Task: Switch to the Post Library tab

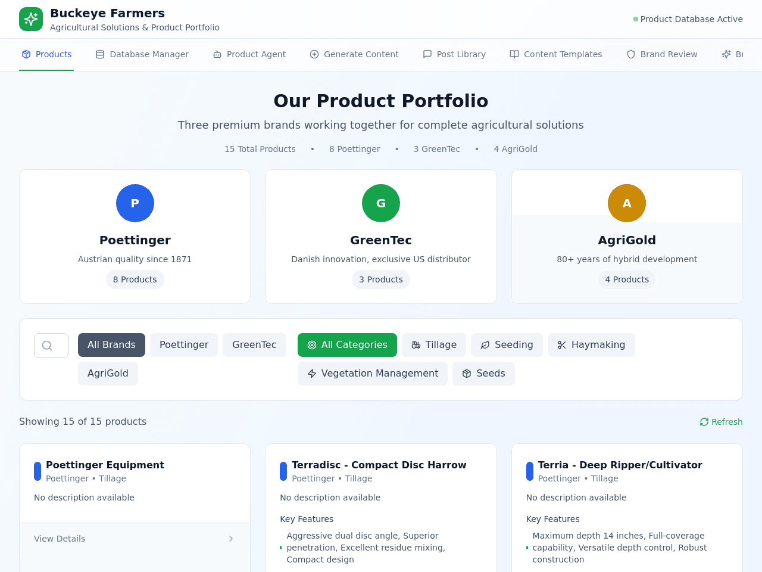Action: point(454,54)
